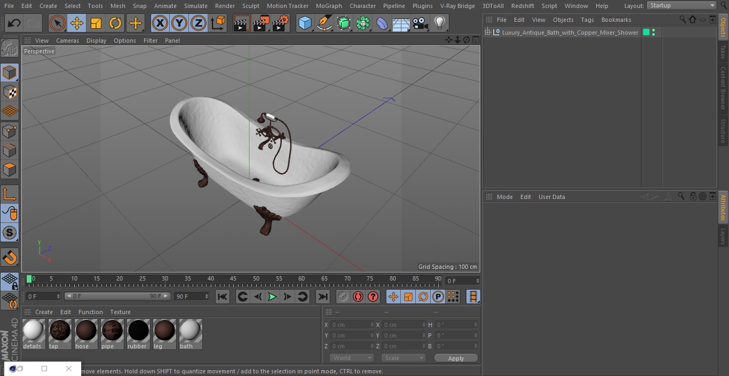Toggle object visibility dots

coord(653,33)
